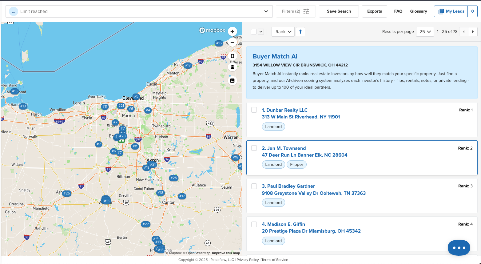Image resolution: width=481 pixels, height=264 pixels.
Task: Select map marker #4 east of Parma
Action: click(148, 110)
